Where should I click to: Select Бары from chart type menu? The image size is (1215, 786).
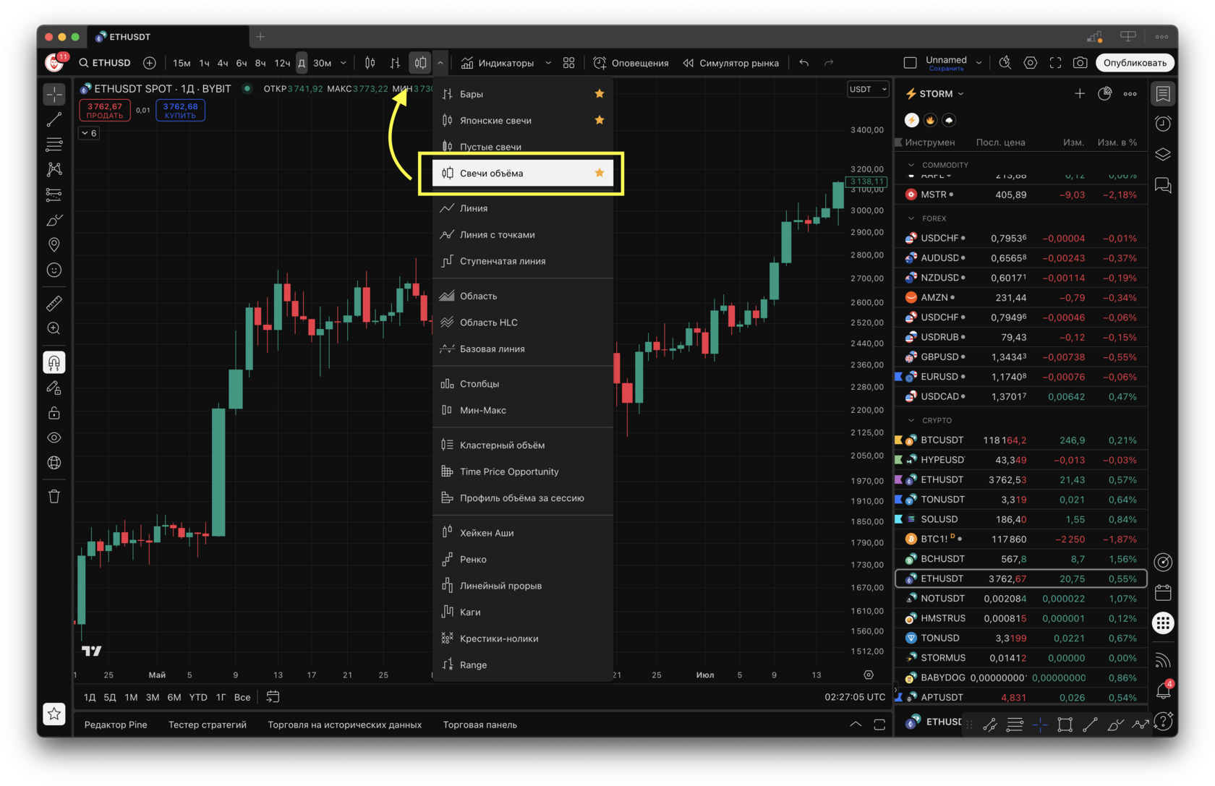click(523, 94)
